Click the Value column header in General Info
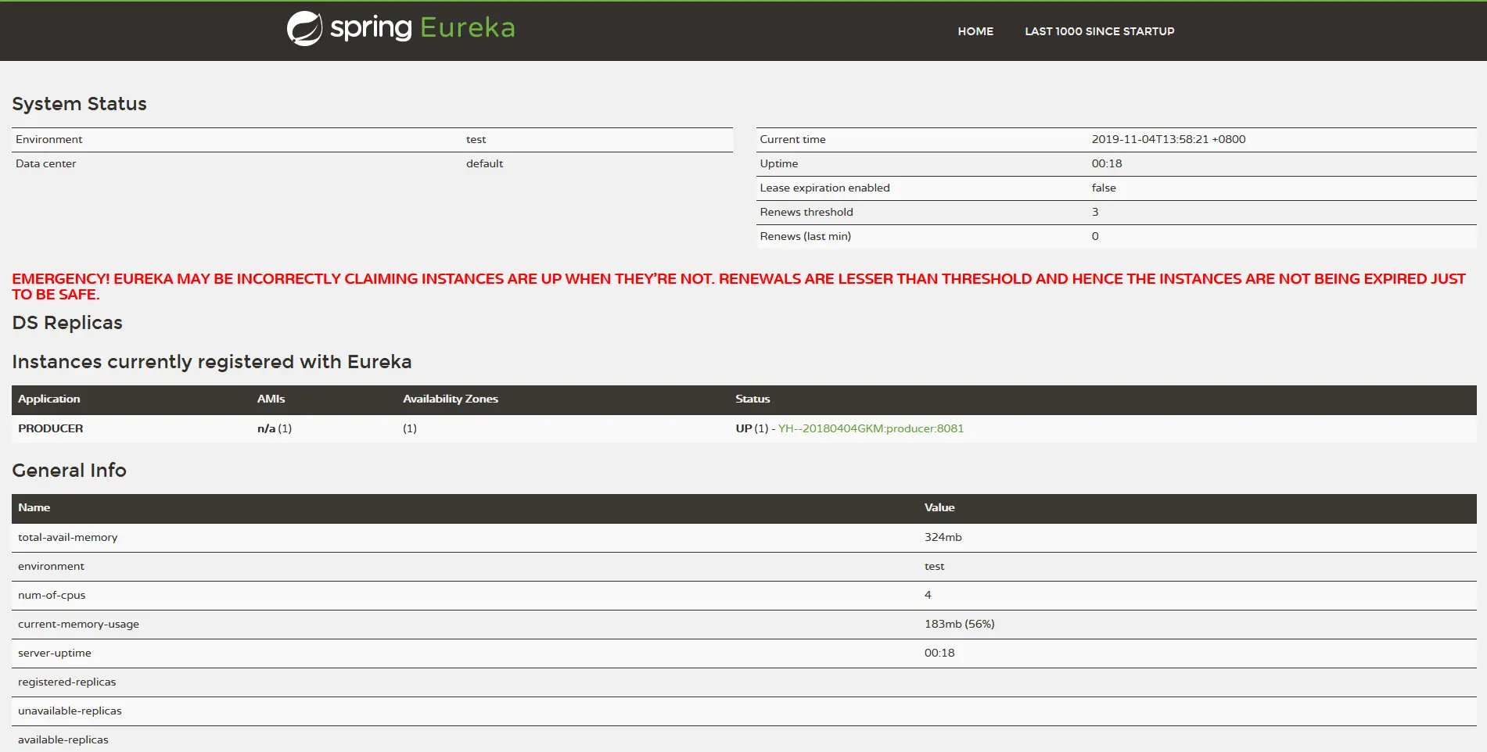This screenshot has width=1487, height=752. click(939, 507)
